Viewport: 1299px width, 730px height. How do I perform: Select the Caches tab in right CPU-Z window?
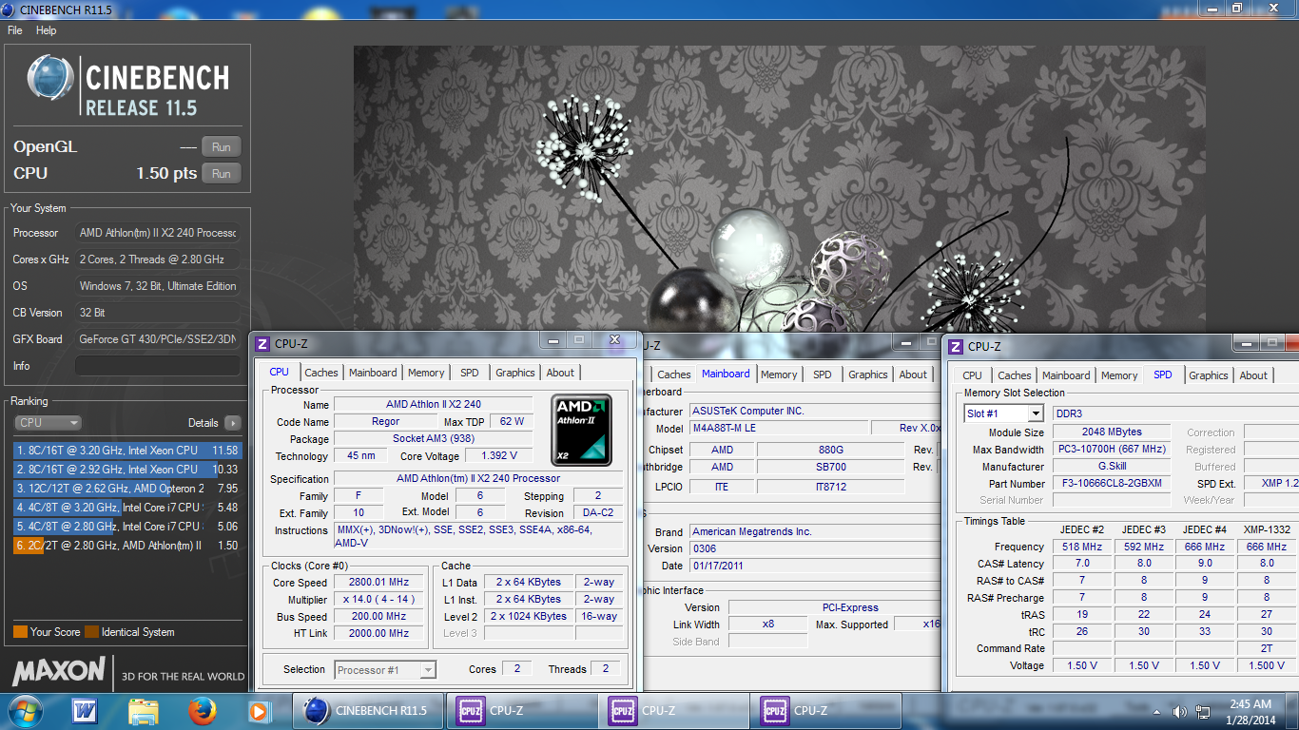pos(1015,375)
